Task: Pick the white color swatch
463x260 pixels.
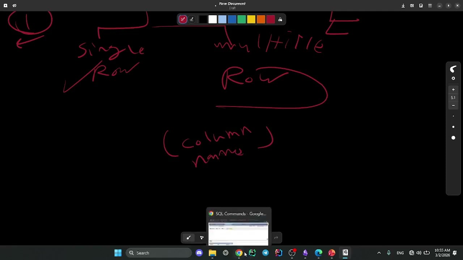Action: pos(213,19)
